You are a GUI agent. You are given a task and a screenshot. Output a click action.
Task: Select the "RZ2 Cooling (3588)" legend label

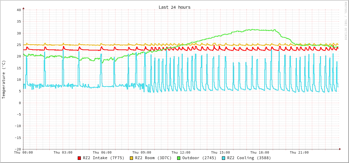(249, 158)
